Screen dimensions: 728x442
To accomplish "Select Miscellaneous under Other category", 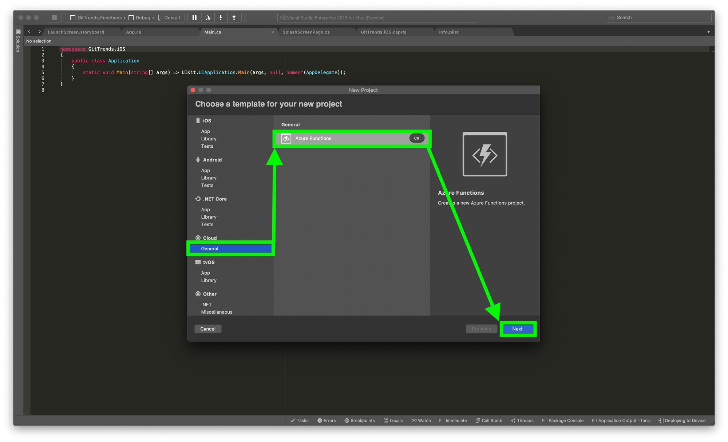I will [217, 312].
